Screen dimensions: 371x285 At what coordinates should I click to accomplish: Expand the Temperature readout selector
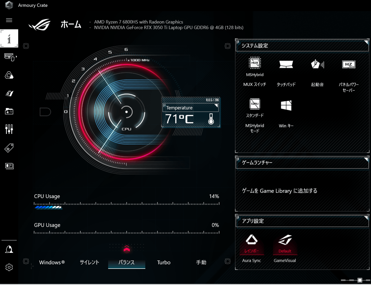coord(191,108)
